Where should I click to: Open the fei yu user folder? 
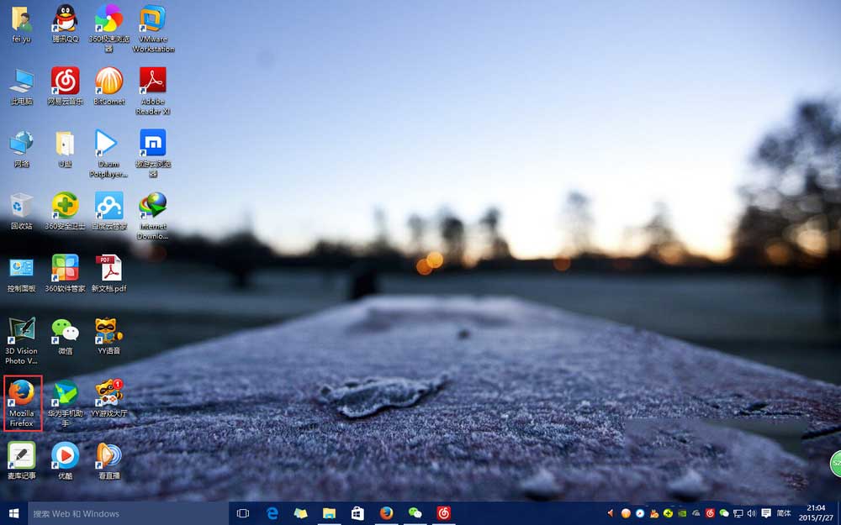(22, 24)
